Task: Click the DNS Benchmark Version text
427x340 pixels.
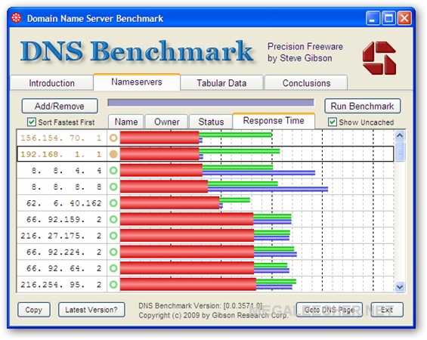Action: click(200, 306)
